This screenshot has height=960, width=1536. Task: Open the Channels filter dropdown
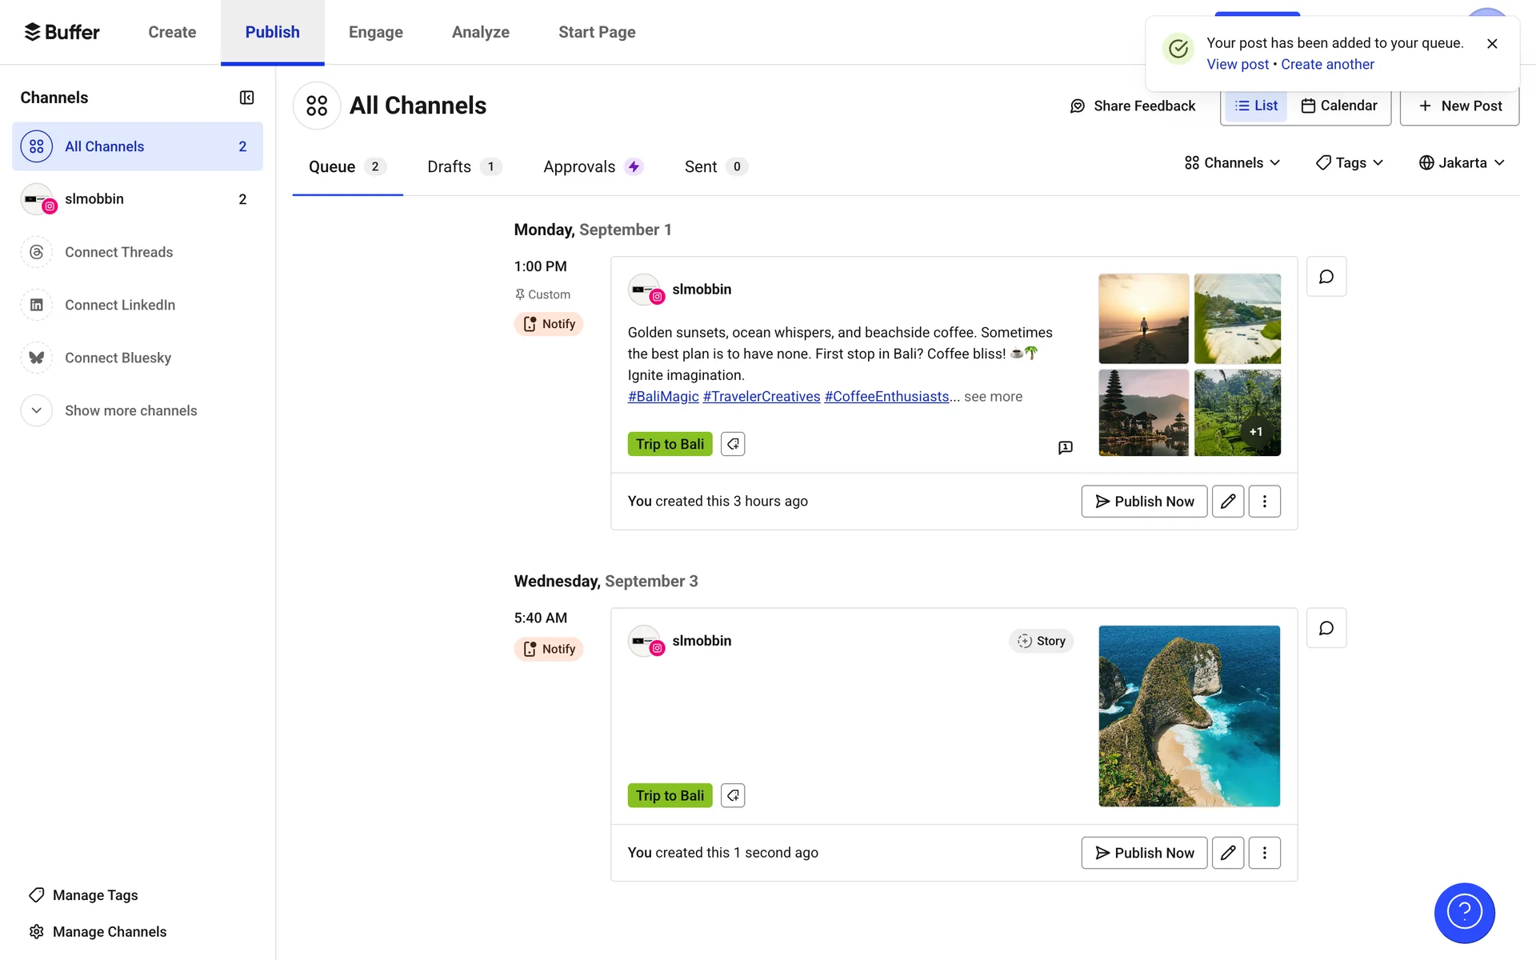point(1232,163)
